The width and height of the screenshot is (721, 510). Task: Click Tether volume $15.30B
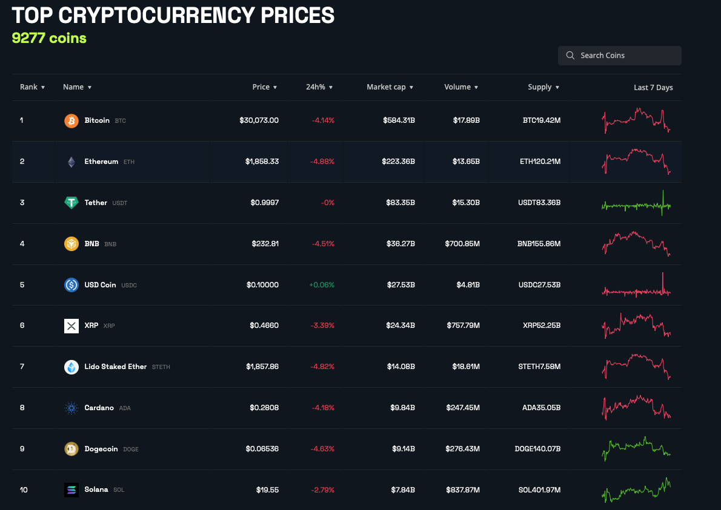pyautogui.click(x=466, y=203)
